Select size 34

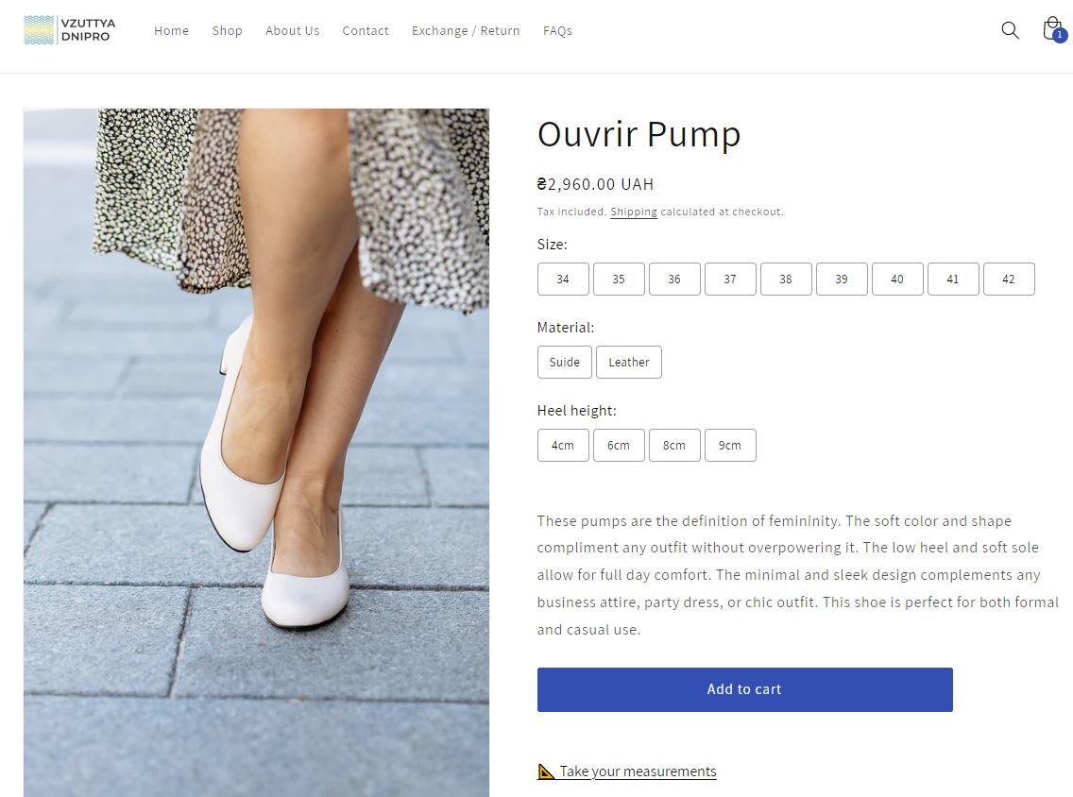coord(563,280)
